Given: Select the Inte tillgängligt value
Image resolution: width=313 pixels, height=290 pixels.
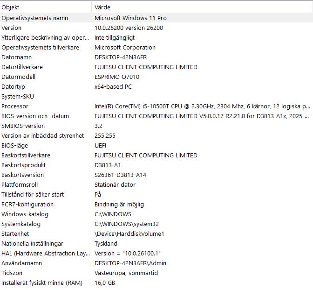Looking at the screenshot, I should 115,38.
